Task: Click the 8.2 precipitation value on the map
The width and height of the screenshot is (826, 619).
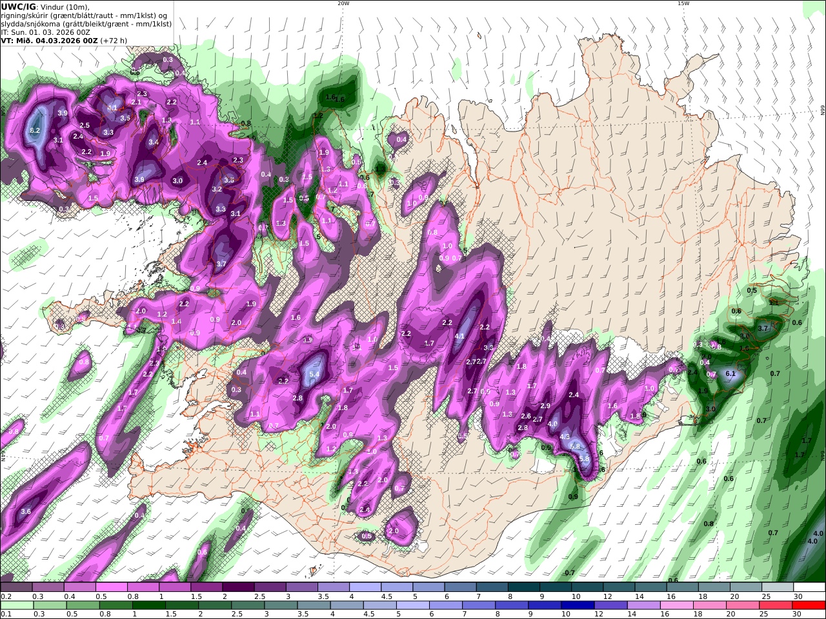Action: pos(35,131)
